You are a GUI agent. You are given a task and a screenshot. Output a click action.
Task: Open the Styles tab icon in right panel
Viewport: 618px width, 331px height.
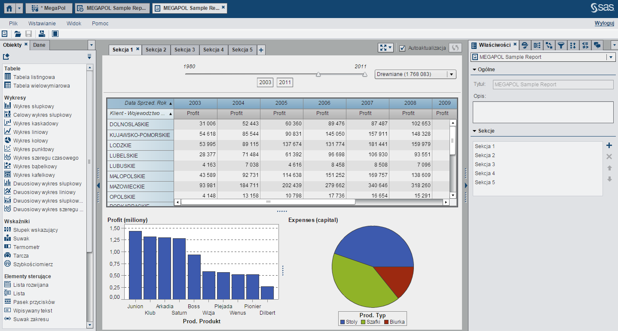coord(525,45)
